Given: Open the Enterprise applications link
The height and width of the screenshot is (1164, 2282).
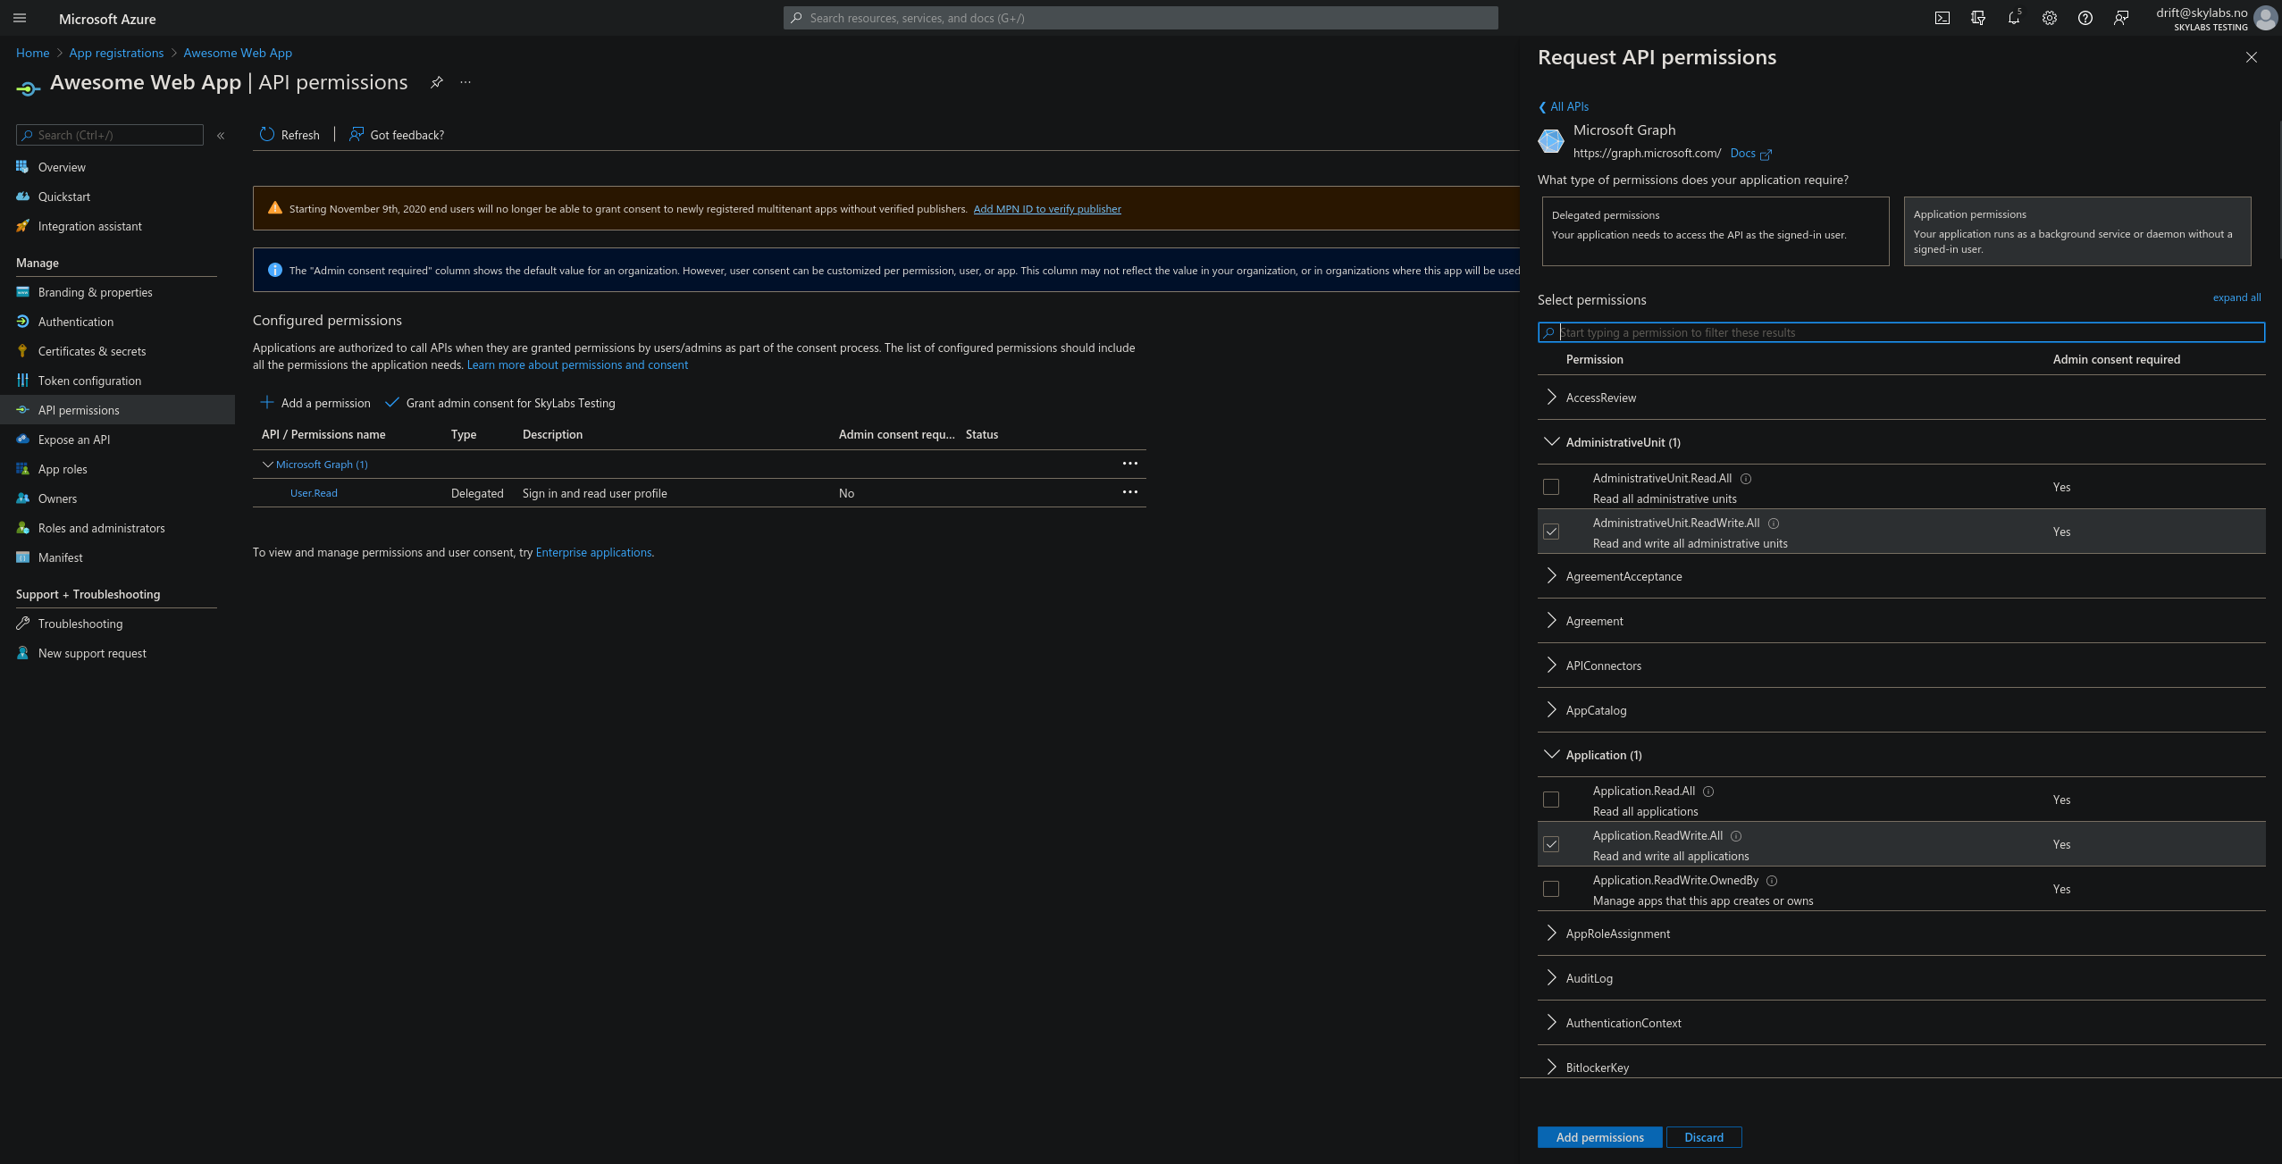Looking at the screenshot, I should 593,552.
